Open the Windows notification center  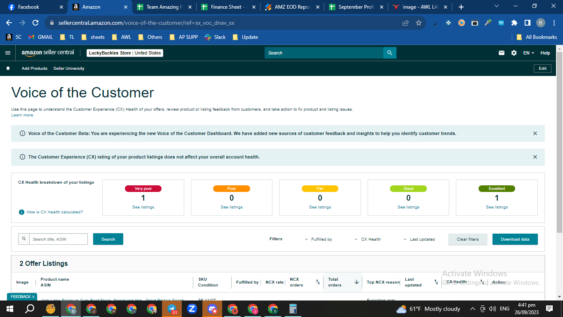tap(549, 309)
